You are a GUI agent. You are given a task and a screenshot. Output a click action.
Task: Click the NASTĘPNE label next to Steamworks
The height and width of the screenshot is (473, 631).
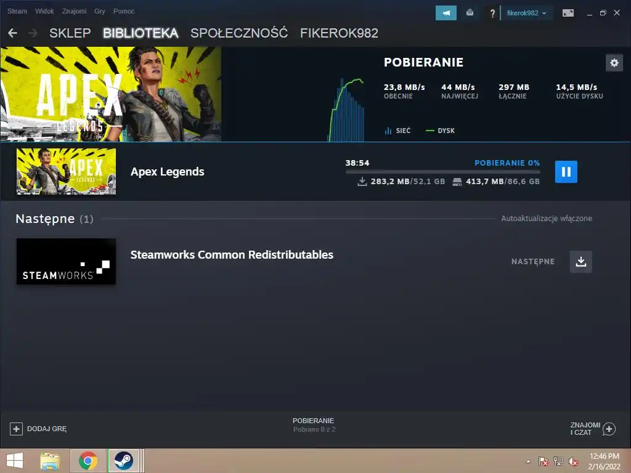tap(533, 261)
